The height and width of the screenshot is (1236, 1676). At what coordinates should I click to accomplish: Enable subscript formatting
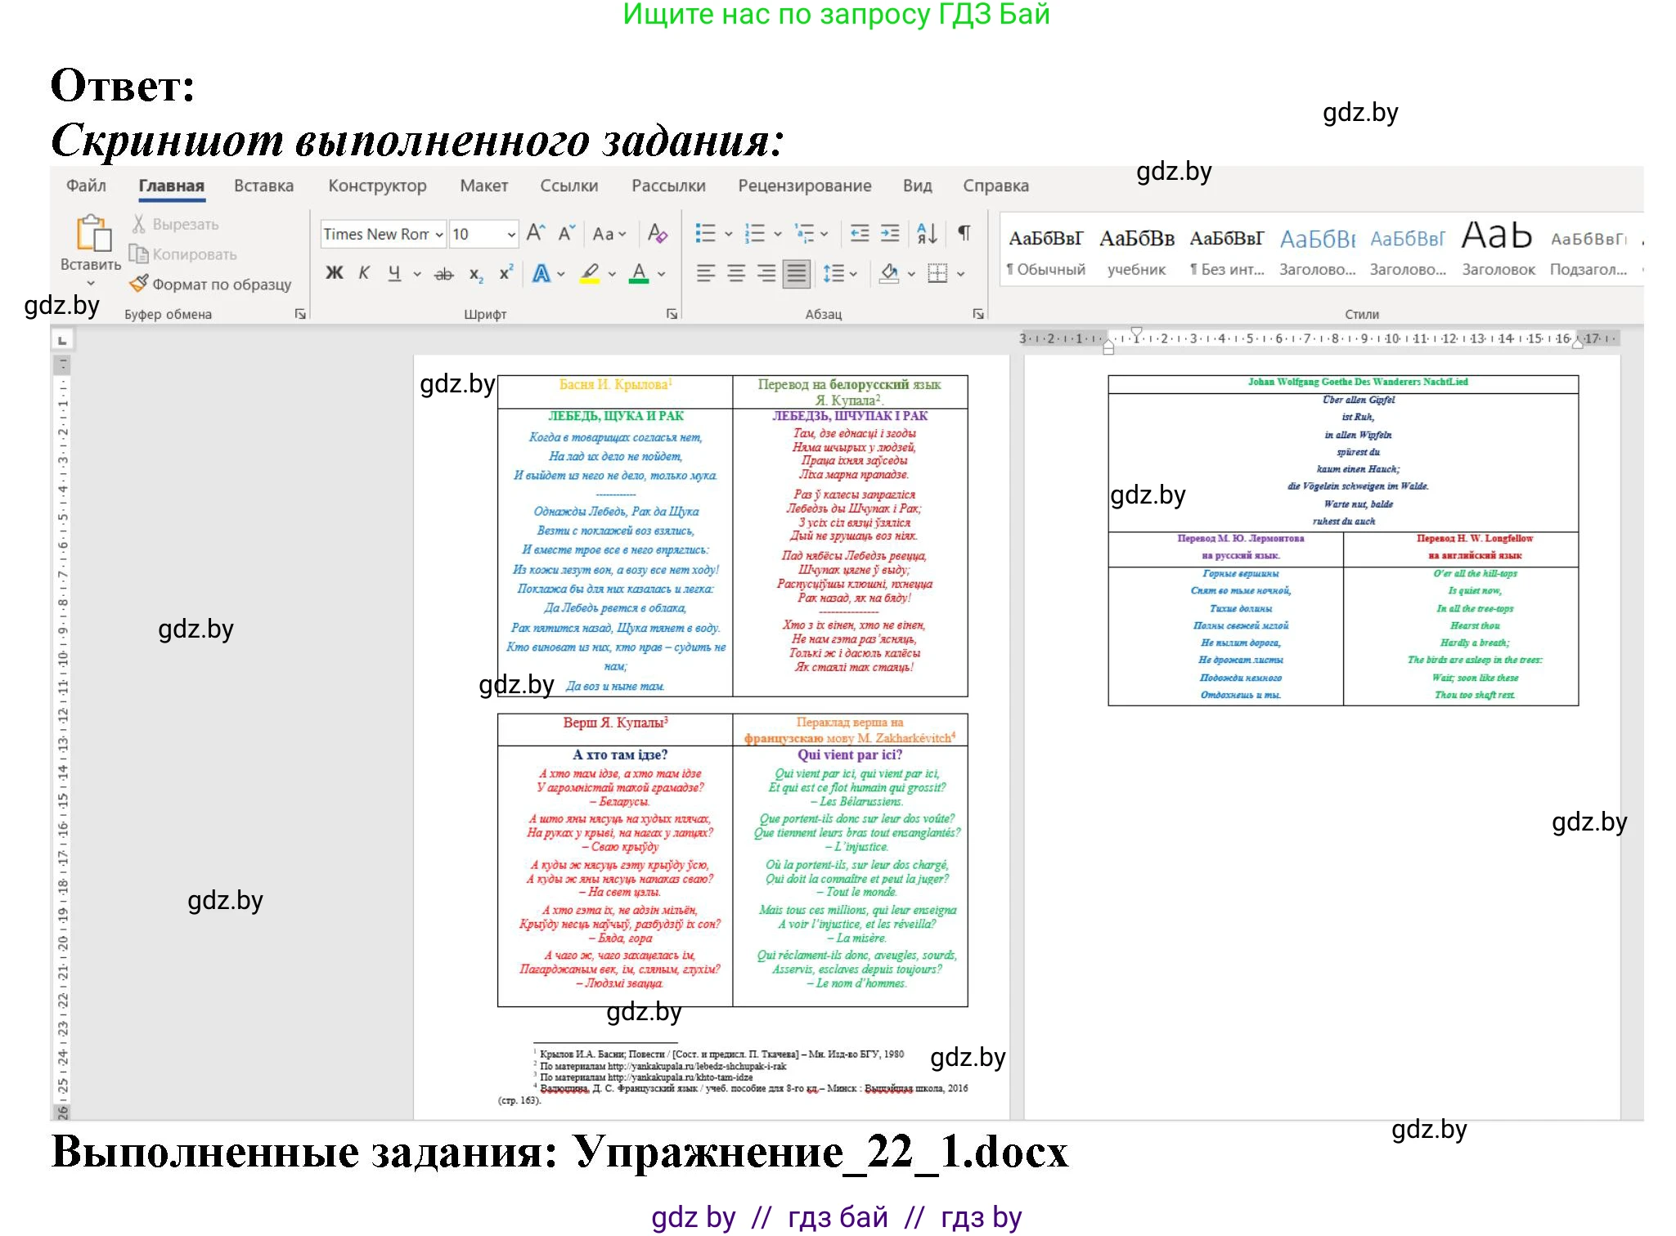point(476,272)
